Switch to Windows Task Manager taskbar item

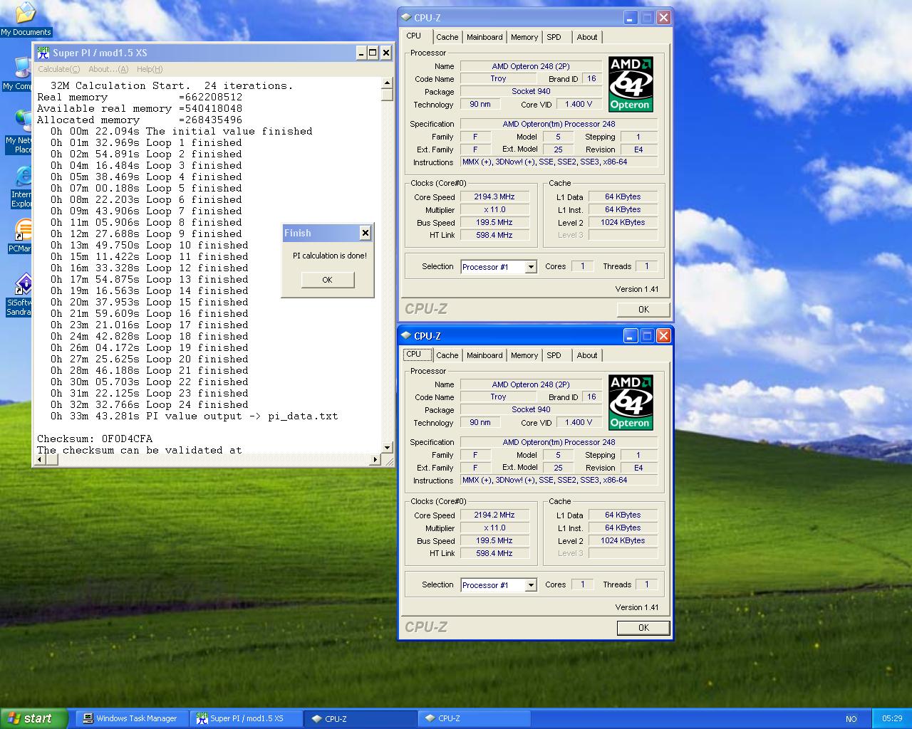pyautogui.click(x=133, y=718)
